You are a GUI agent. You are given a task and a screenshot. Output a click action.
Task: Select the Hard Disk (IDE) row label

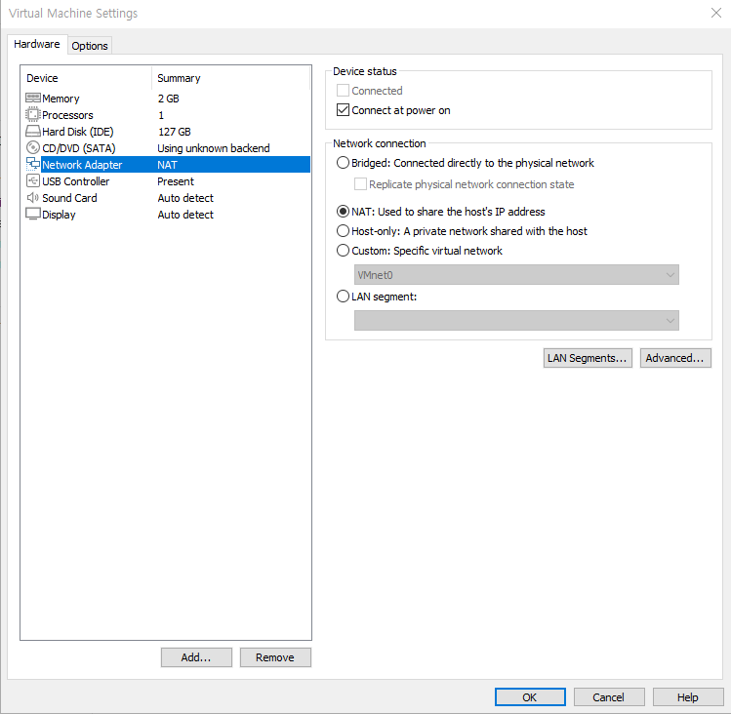[x=78, y=132]
